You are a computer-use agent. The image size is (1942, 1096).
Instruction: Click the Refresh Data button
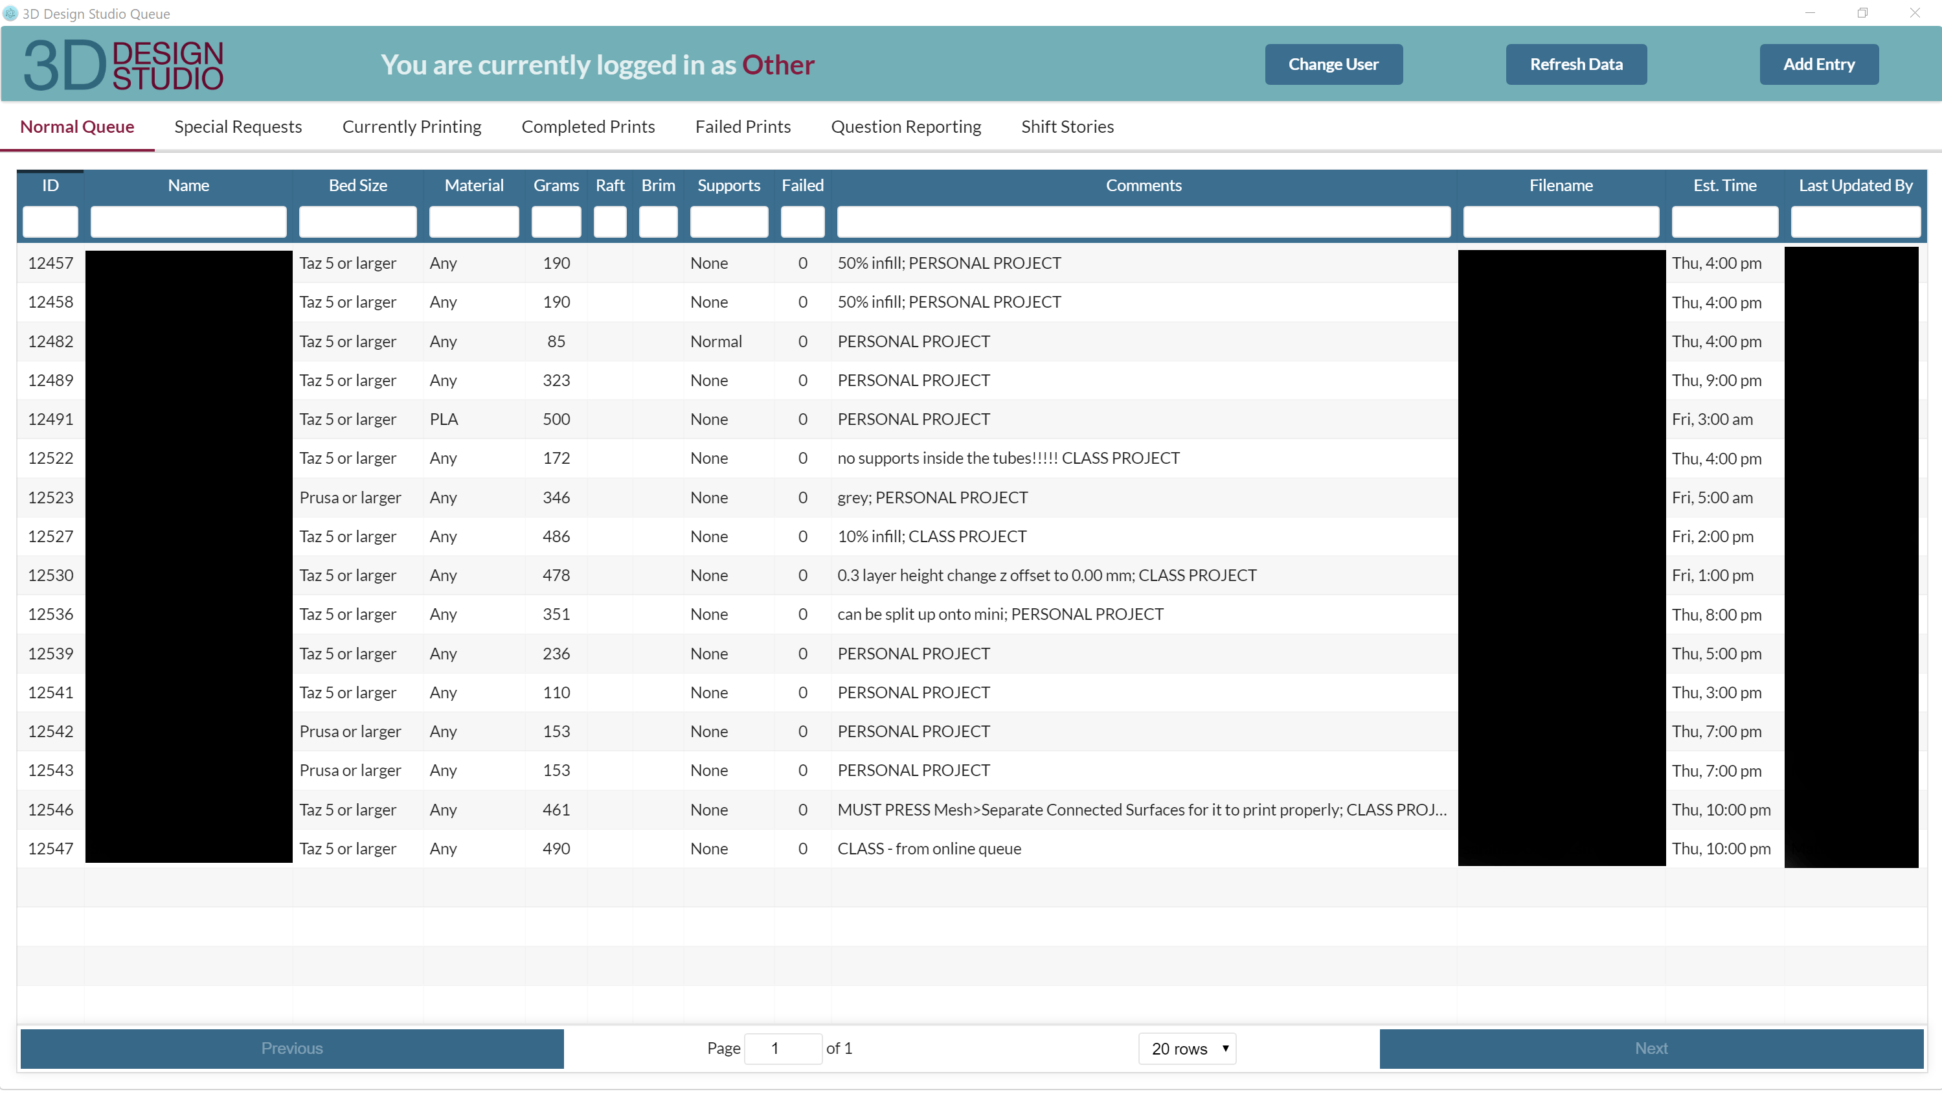(x=1576, y=64)
